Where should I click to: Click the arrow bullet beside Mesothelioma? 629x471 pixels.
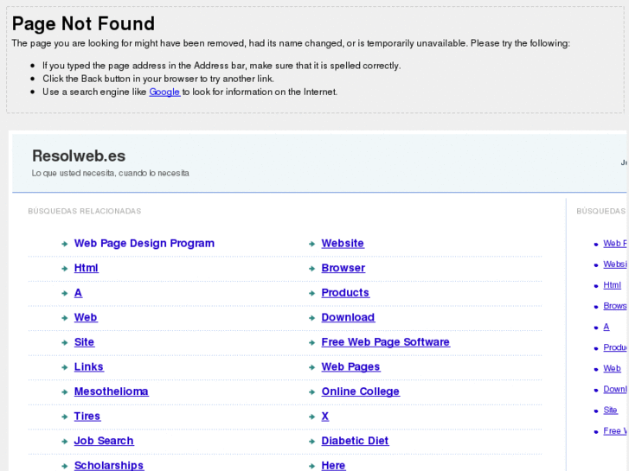(x=65, y=392)
